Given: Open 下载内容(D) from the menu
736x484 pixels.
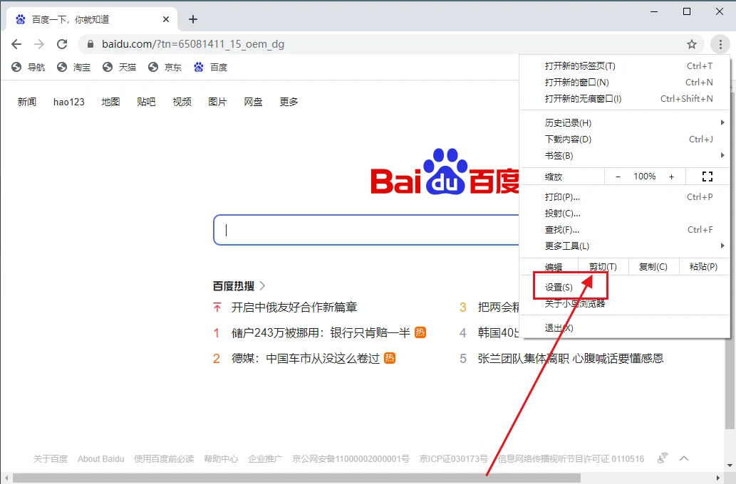Looking at the screenshot, I should point(568,140).
